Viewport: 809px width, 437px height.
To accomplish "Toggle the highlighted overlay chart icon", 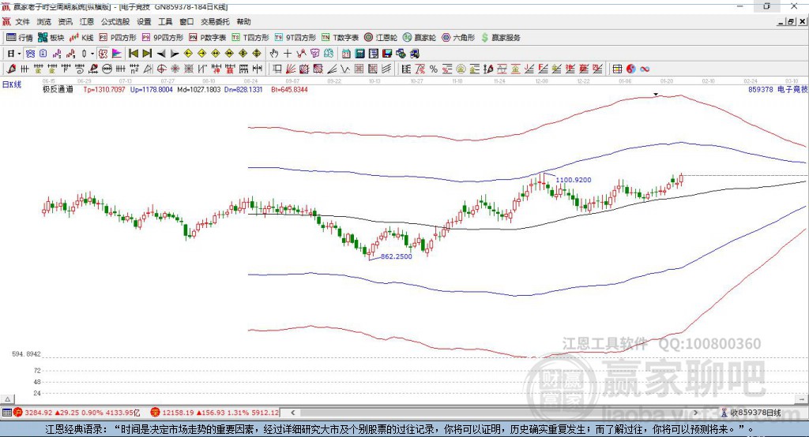I will (30, 54).
